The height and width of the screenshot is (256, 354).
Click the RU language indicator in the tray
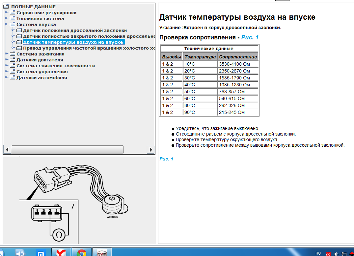[318, 253]
